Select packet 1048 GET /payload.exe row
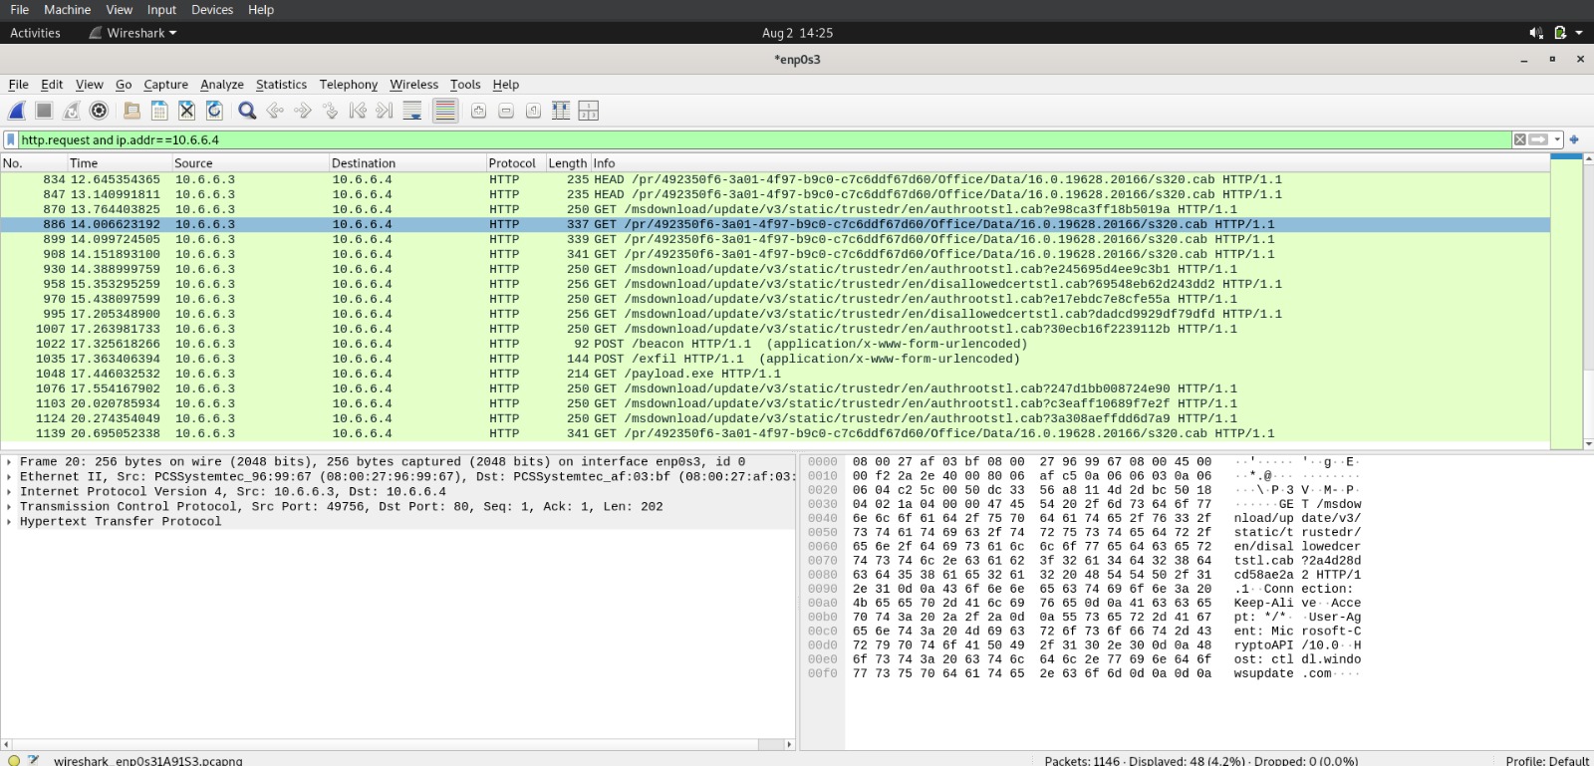 [x=775, y=374]
